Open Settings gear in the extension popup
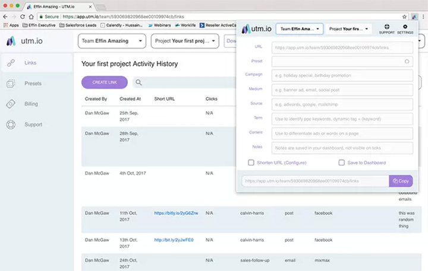The image size is (428, 271). tap(405, 29)
